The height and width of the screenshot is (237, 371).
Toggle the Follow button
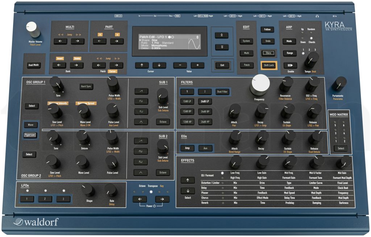pyautogui.click(x=267, y=29)
